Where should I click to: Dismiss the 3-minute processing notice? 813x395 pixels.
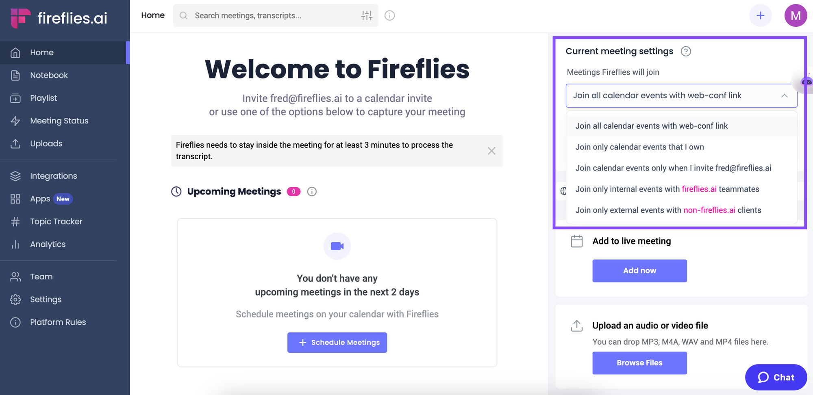[491, 151]
